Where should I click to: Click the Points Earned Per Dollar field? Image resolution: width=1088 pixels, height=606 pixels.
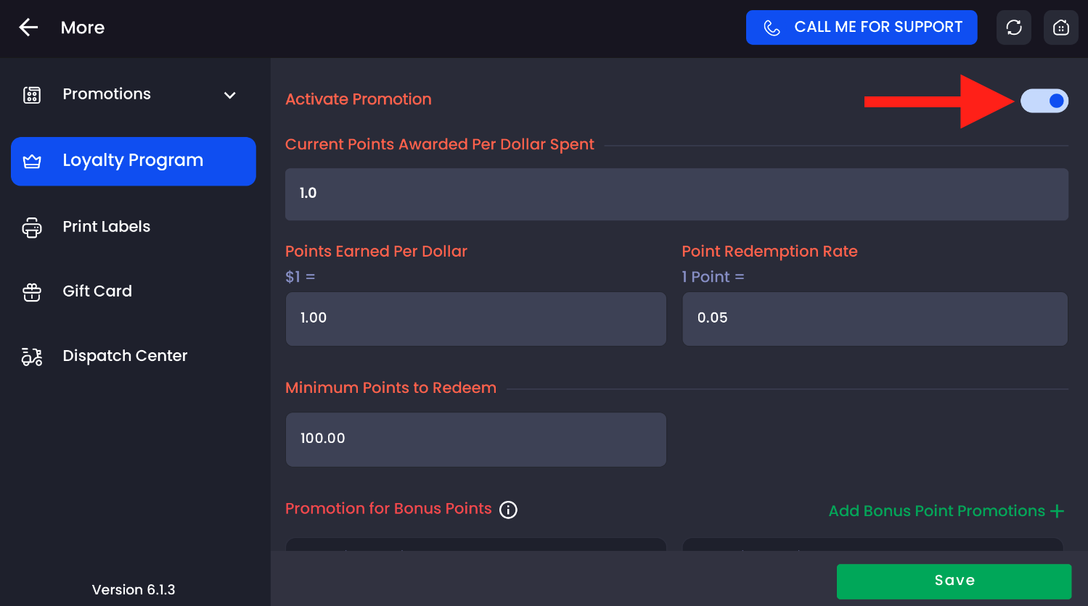click(475, 319)
